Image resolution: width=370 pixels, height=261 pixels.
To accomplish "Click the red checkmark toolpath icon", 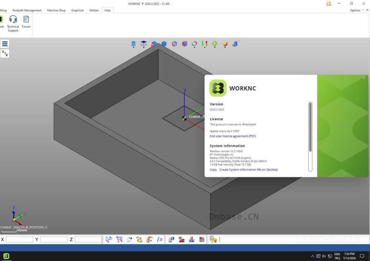I will tap(225, 44).
